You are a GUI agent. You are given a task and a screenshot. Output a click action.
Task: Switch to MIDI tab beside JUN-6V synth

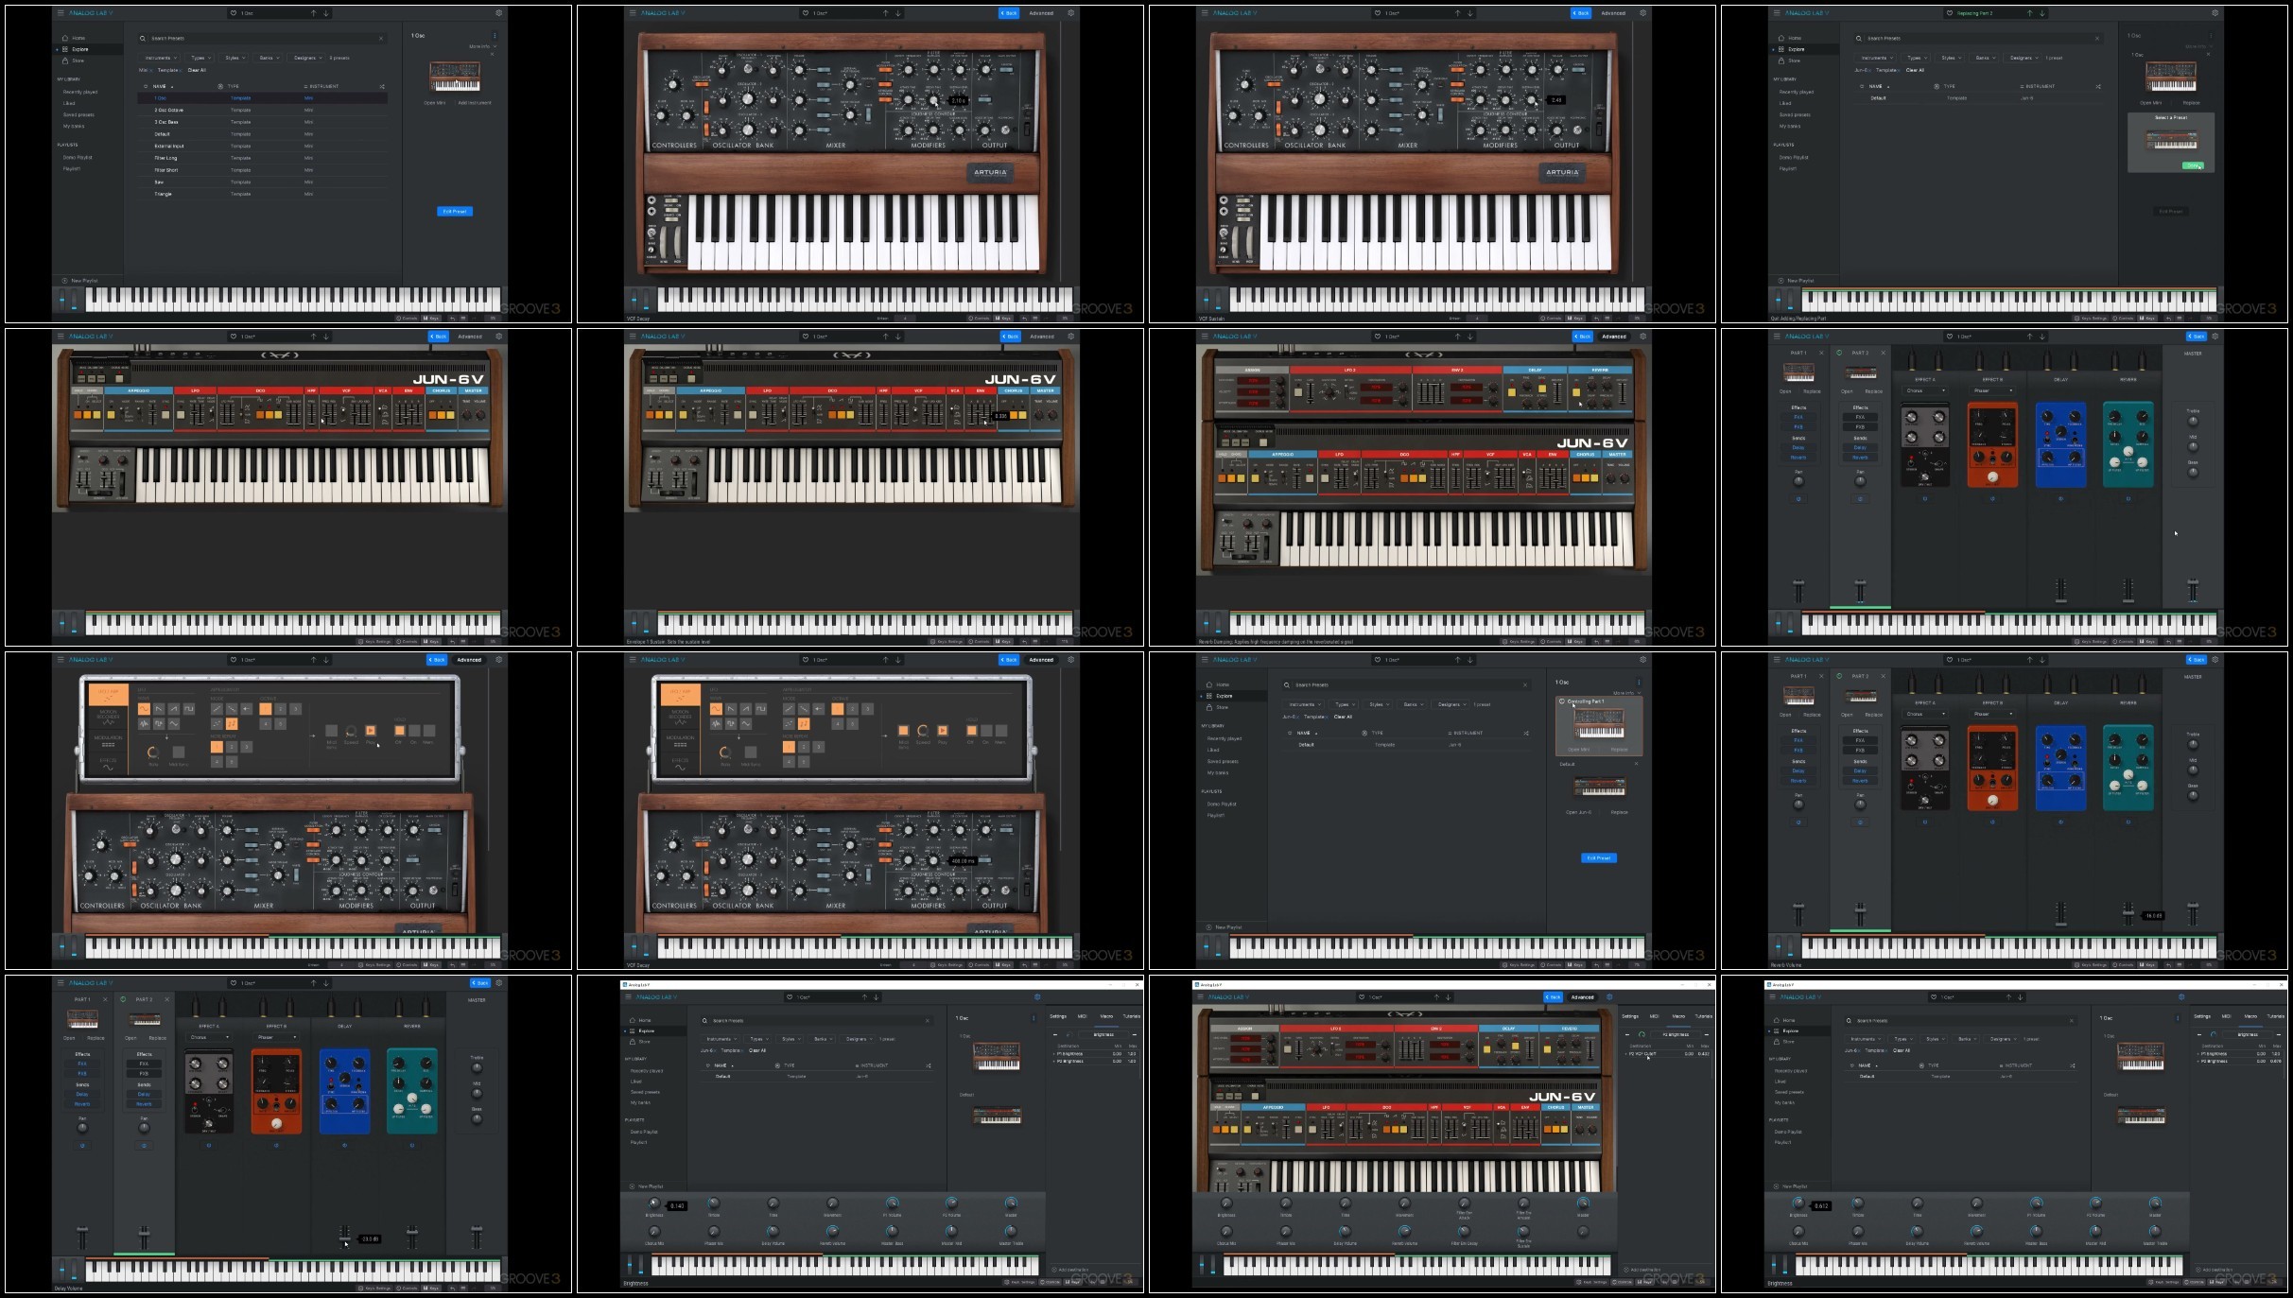pos(1654,1016)
